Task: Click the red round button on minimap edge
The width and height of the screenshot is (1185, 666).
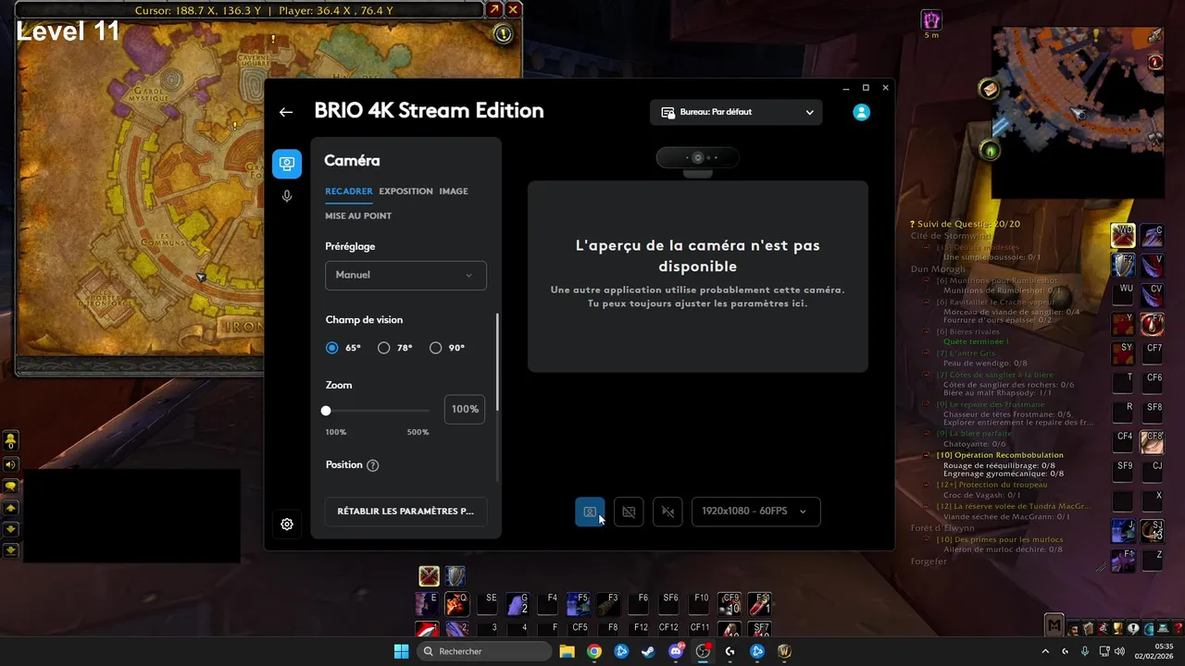Action: pos(1155,62)
